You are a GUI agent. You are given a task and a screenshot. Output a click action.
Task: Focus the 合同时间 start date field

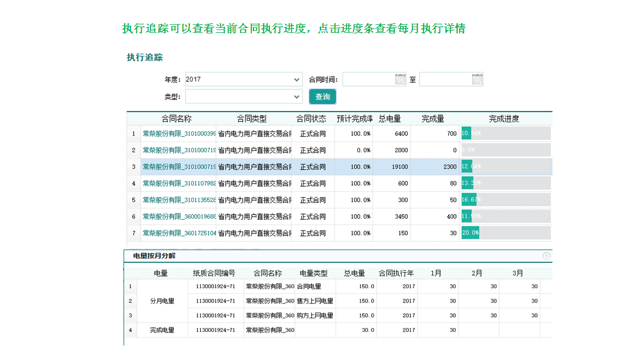pyautogui.click(x=369, y=80)
